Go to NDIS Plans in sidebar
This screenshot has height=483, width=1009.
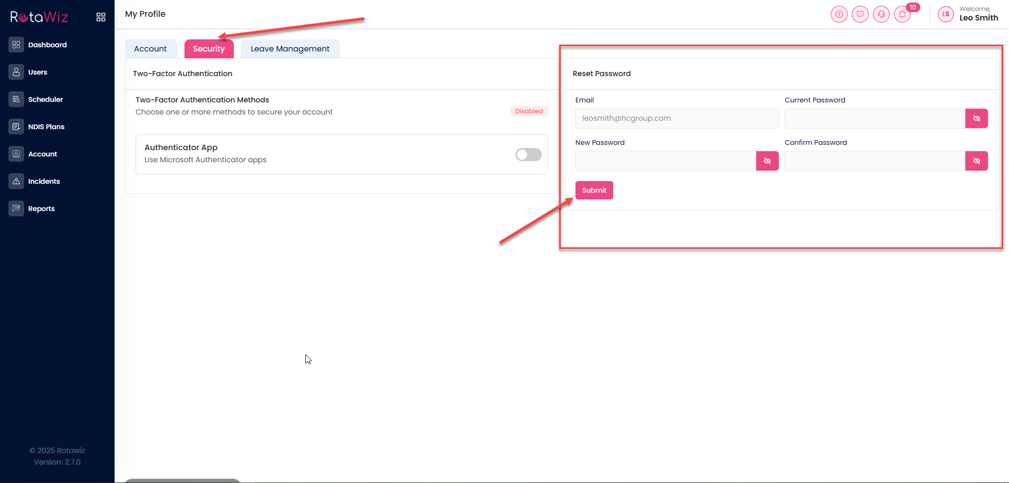pos(46,127)
